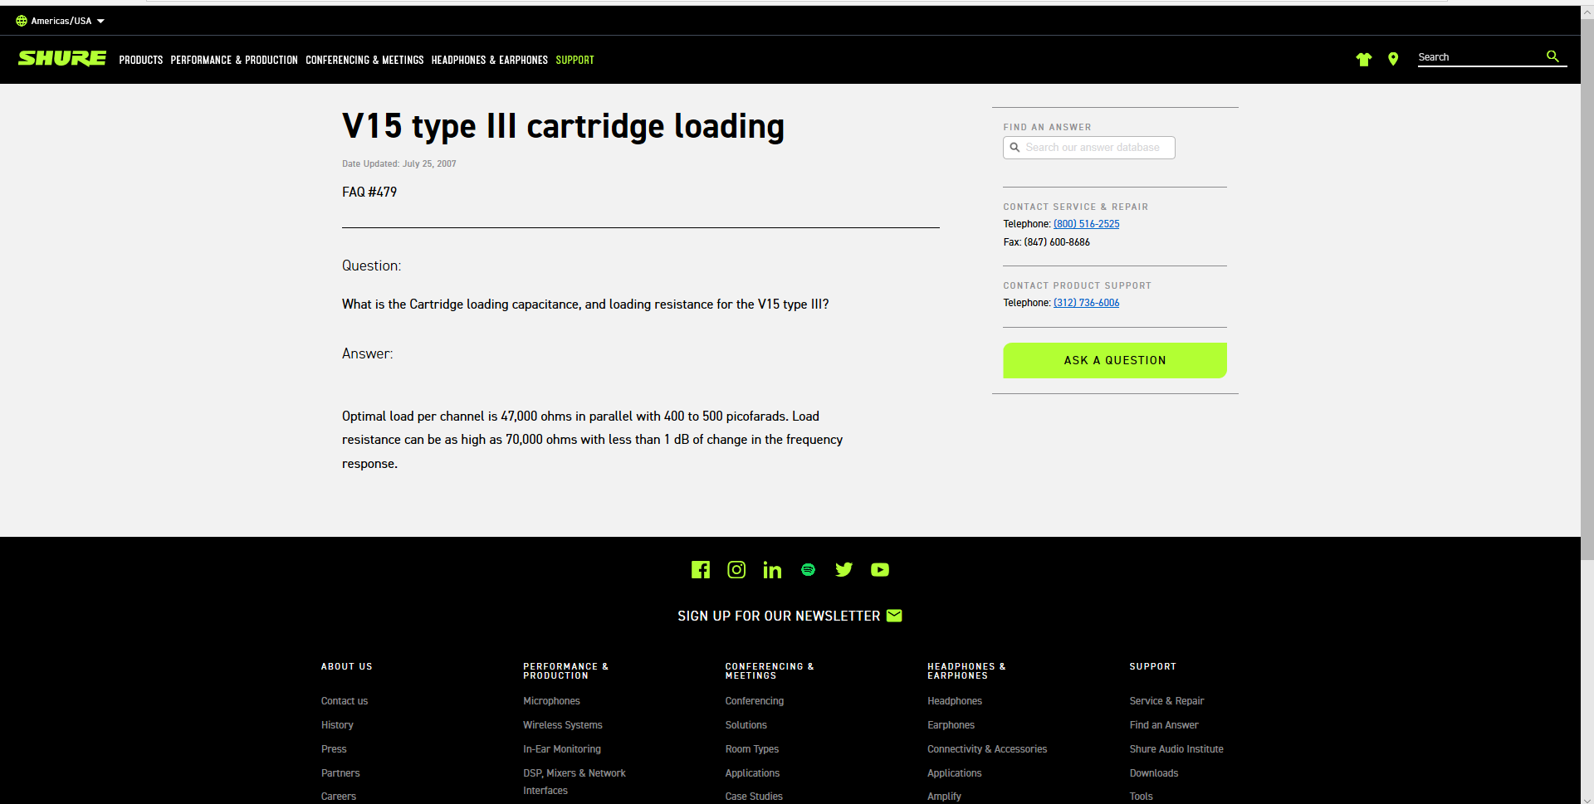This screenshot has width=1594, height=804.
Task: Click the answer database magnifier icon
Action: pyautogui.click(x=1015, y=148)
